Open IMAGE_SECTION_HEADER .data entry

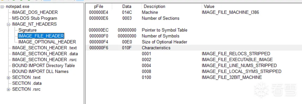(45, 54)
